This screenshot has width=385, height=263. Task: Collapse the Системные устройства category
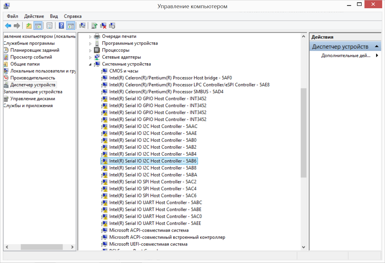[90, 64]
